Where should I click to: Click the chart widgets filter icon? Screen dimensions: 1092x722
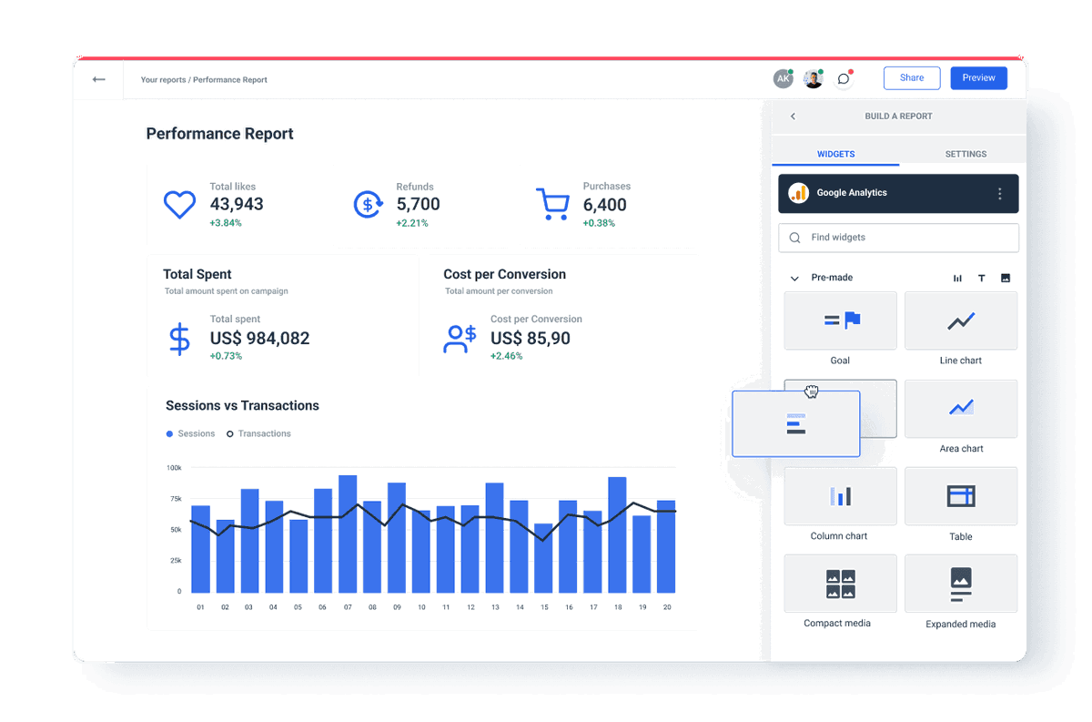tap(957, 278)
